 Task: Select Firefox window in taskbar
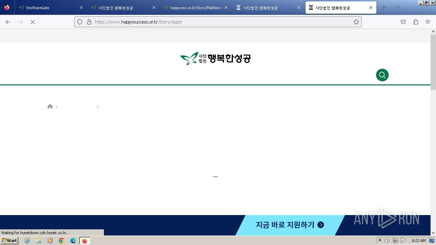pos(85,241)
